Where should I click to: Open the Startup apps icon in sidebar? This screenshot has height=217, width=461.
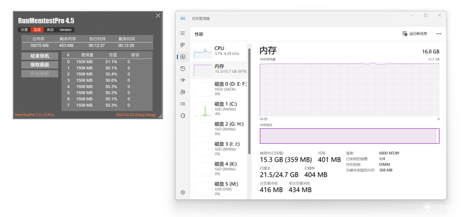tap(183, 81)
